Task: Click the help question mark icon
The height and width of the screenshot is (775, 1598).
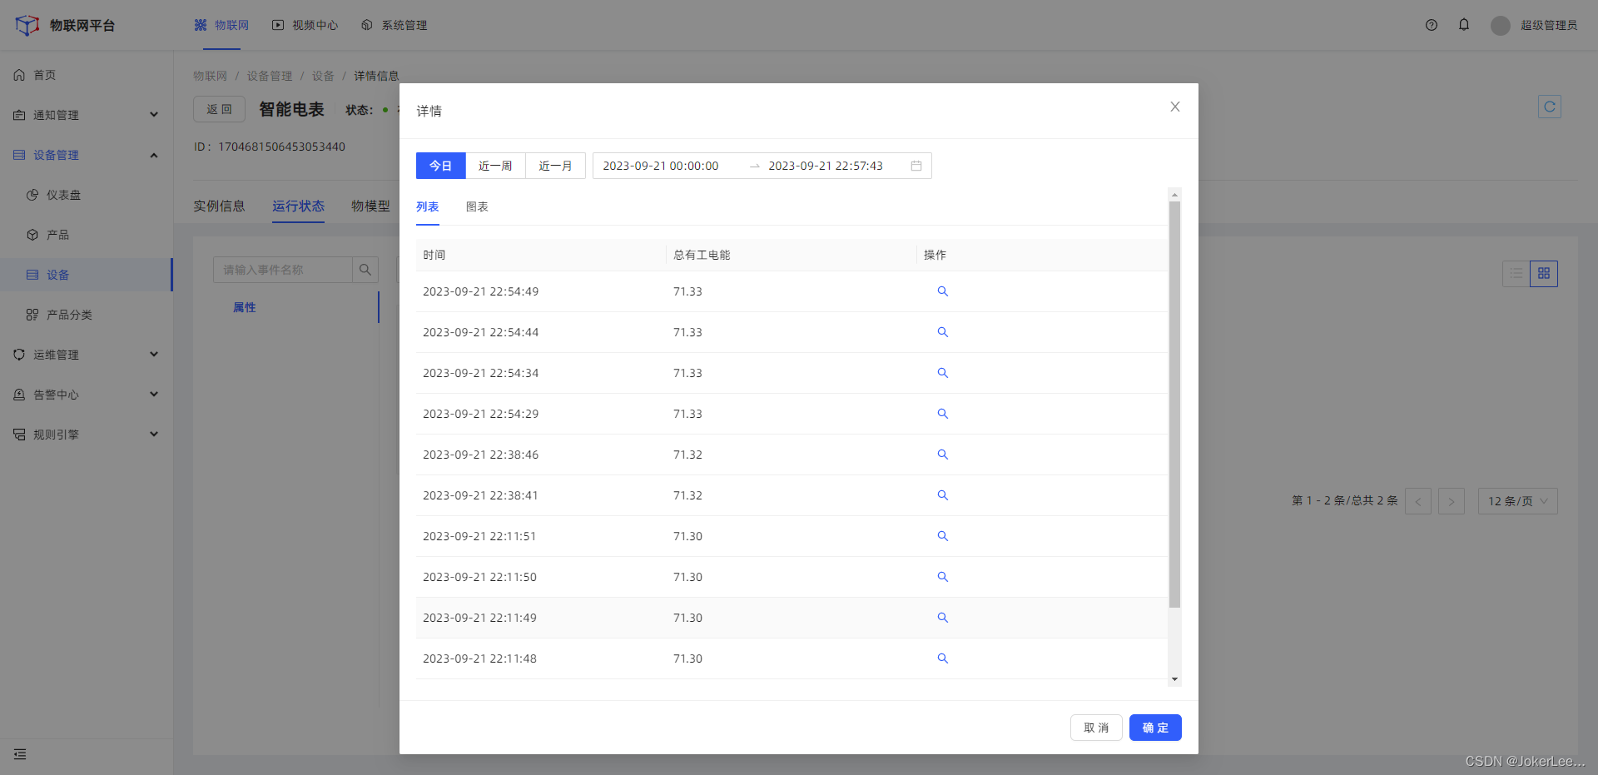Action: 1431,25
